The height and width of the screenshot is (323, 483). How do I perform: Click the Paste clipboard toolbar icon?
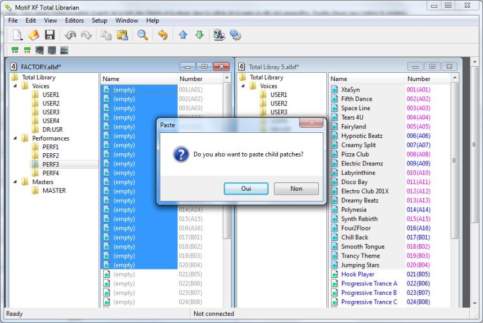[x=122, y=35]
